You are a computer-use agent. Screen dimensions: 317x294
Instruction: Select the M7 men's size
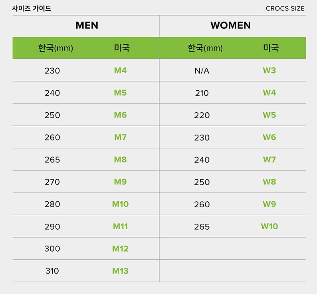point(120,137)
